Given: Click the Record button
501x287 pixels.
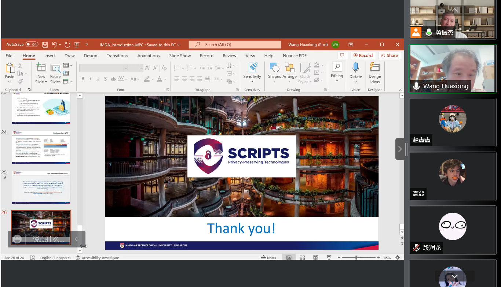Looking at the screenshot, I should pos(362,55).
